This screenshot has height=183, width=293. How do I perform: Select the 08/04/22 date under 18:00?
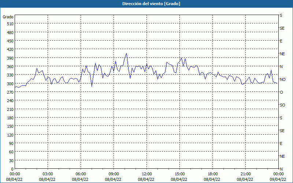(x=212, y=179)
